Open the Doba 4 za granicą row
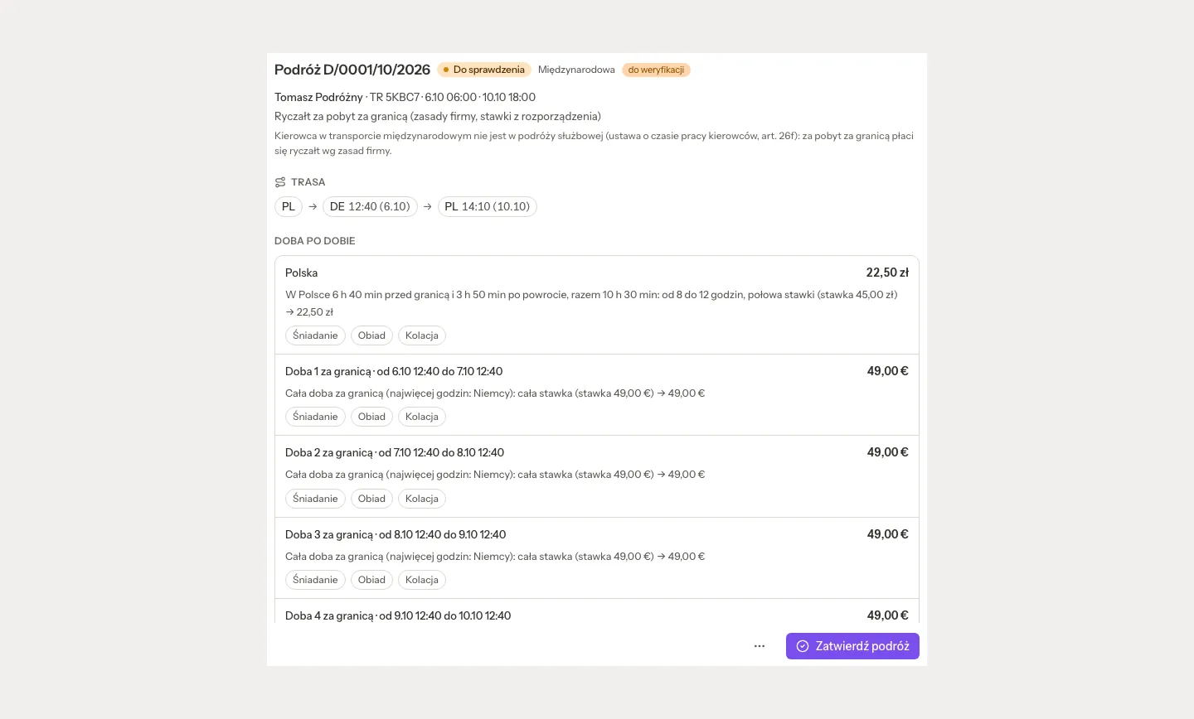 [597, 615]
